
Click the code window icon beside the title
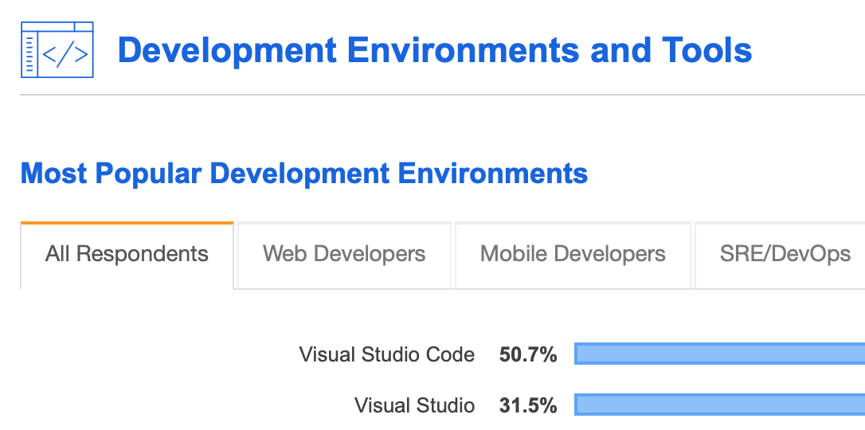(x=57, y=49)
